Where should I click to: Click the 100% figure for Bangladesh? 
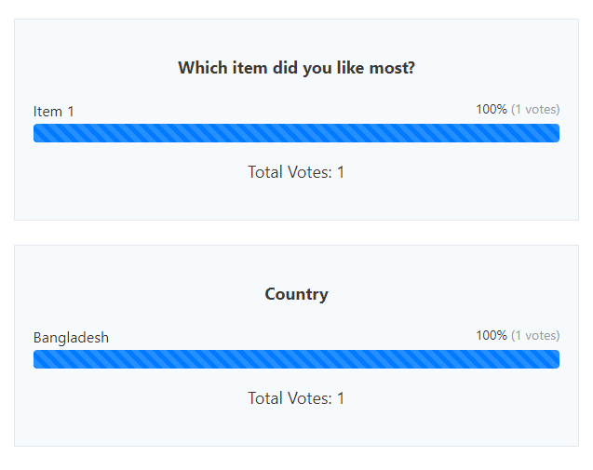[492, 335]
